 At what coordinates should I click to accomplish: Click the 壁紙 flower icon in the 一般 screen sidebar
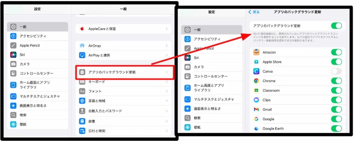point(13,124)
